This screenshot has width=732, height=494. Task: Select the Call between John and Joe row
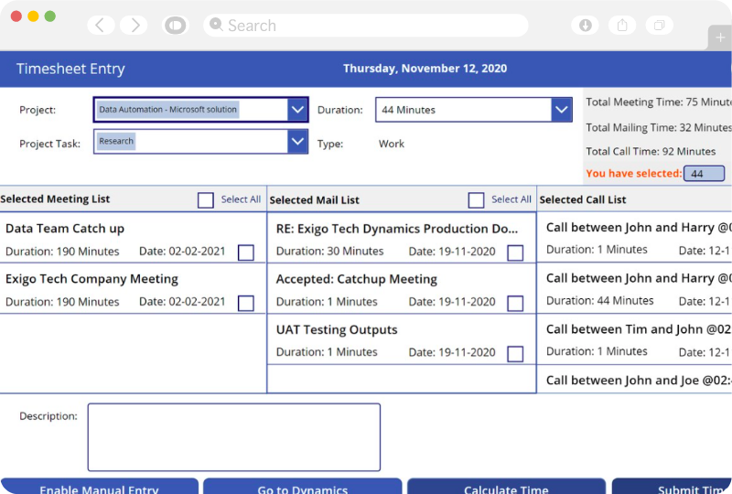[x=634, y=380]
